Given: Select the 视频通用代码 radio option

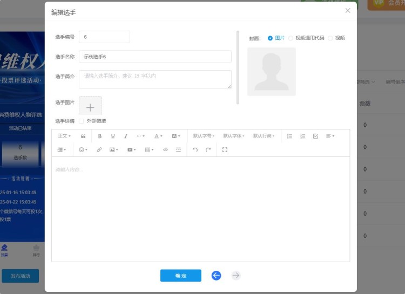Looking at the screenshot, I should 291,38.
